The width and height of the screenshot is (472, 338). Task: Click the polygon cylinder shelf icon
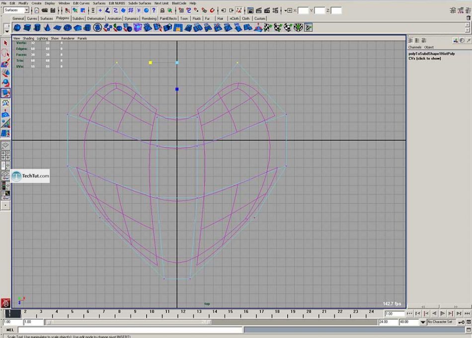[37, 28]
